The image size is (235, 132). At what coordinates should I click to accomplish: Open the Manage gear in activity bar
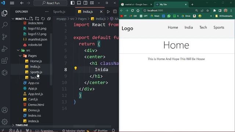[x=4, y=122]
